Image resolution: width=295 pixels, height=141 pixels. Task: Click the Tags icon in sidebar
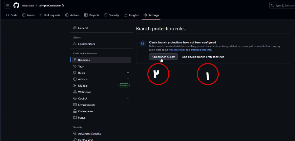pyautogui.click(x=75, y=66)
